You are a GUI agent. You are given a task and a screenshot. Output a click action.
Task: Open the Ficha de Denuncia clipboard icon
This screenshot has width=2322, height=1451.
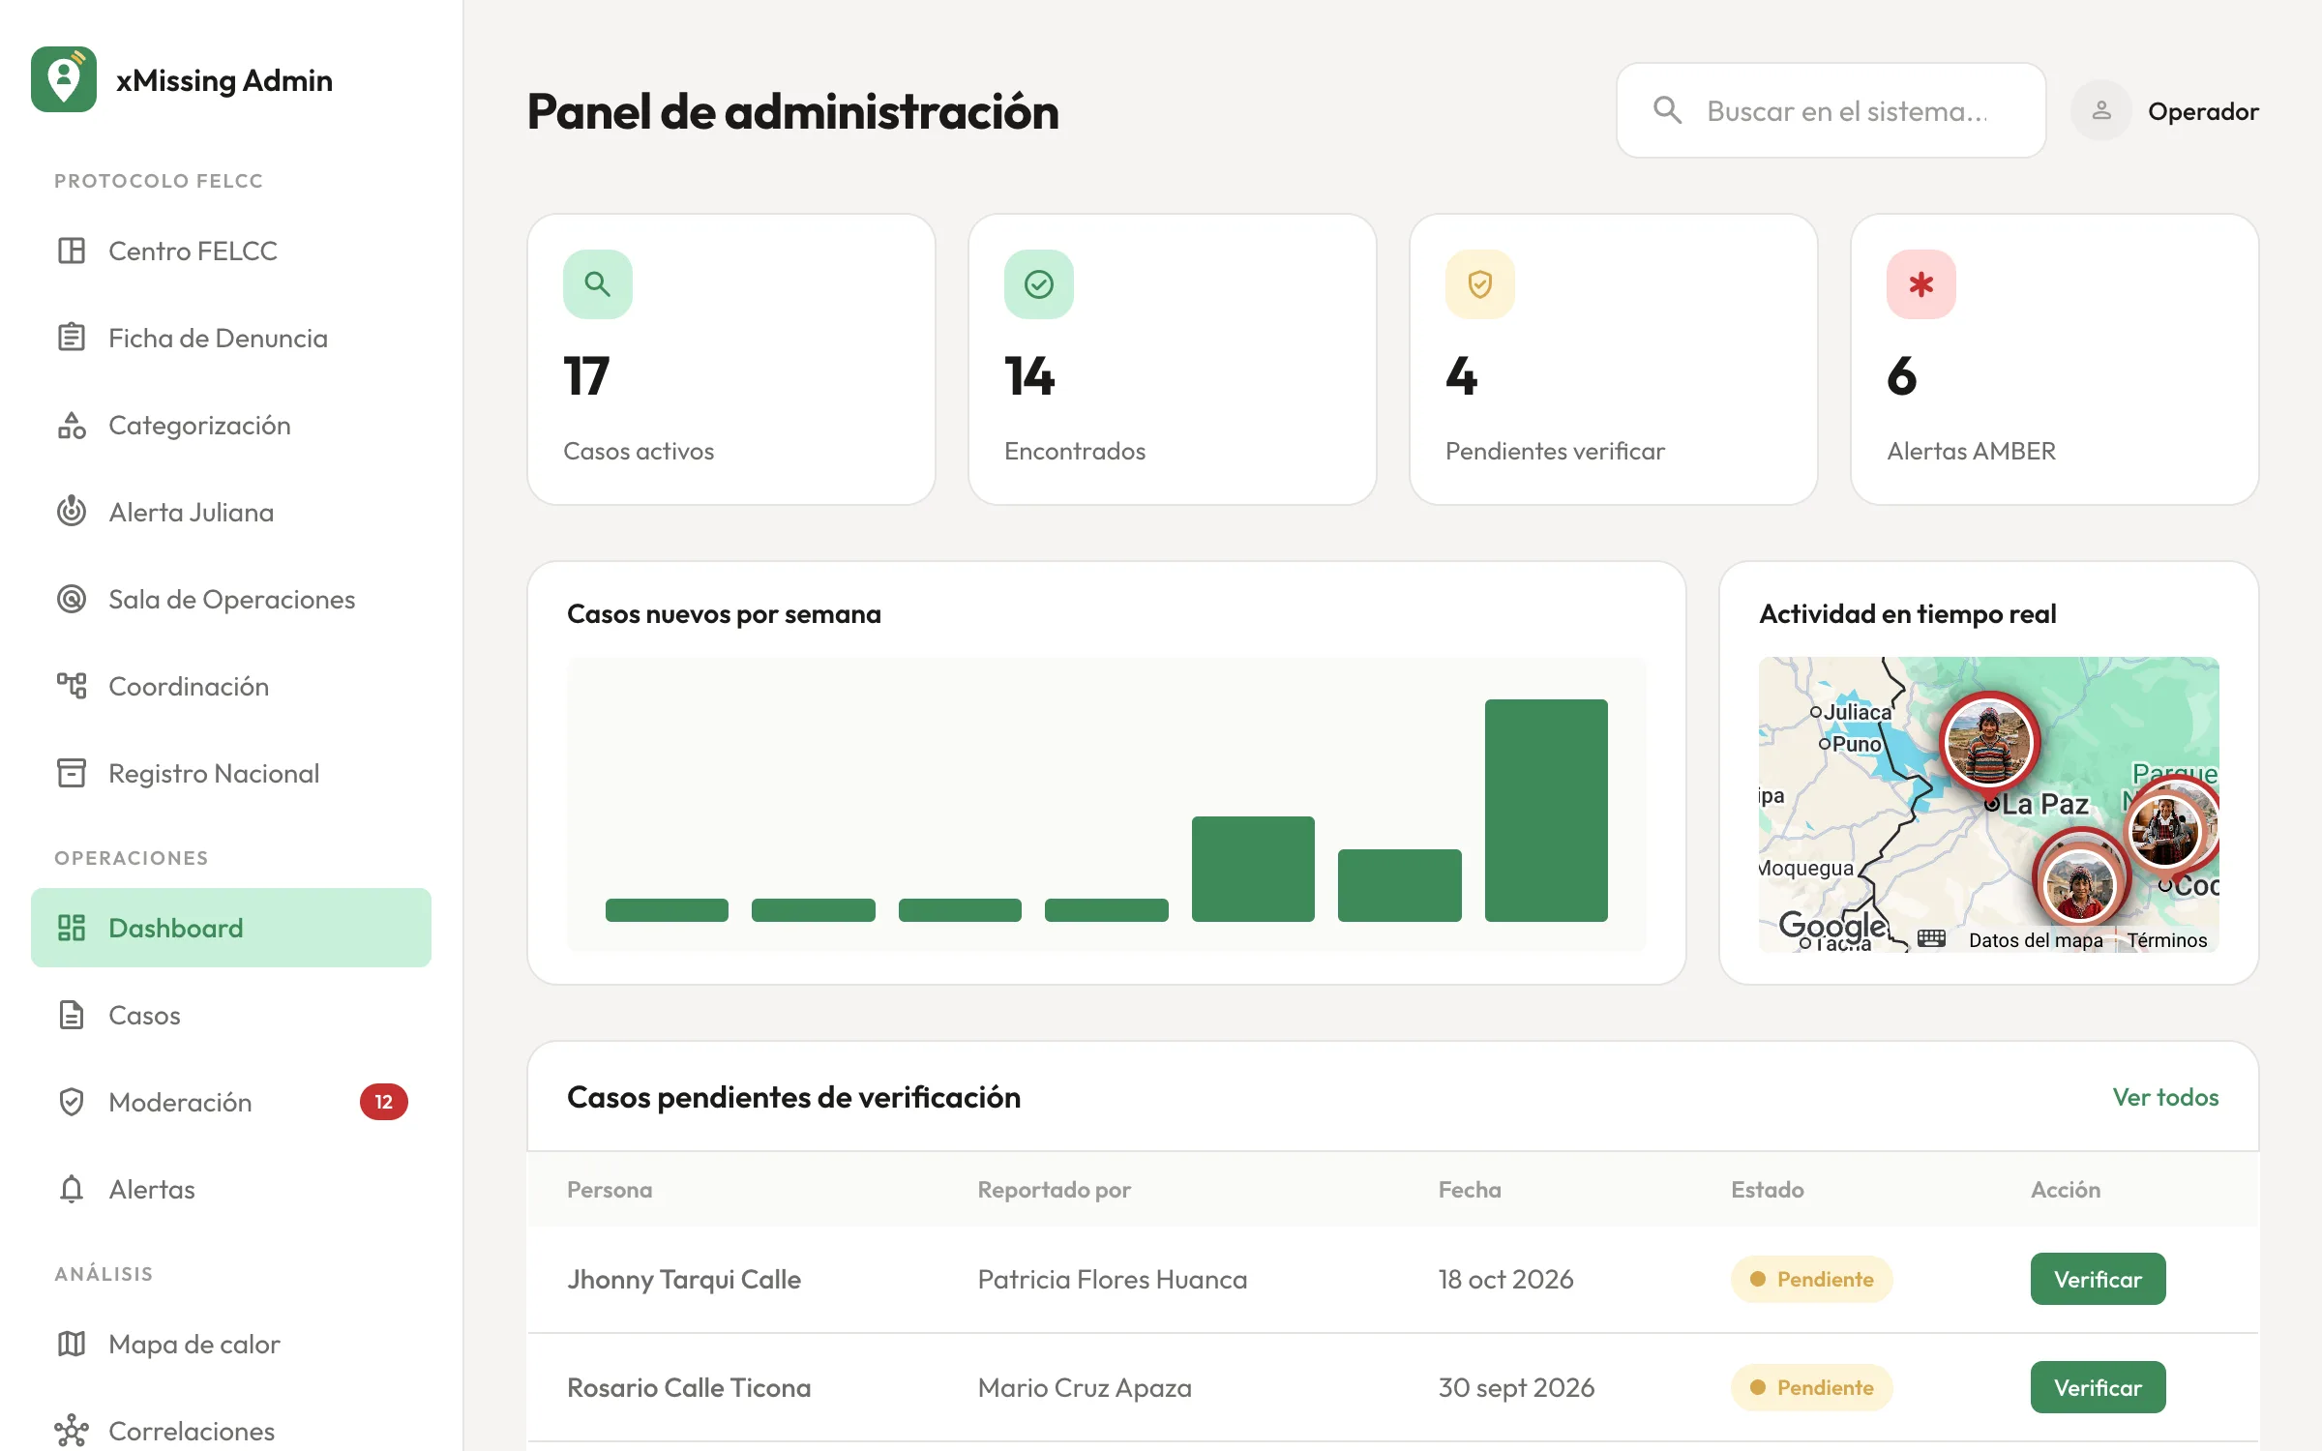(x=72, y=338)
